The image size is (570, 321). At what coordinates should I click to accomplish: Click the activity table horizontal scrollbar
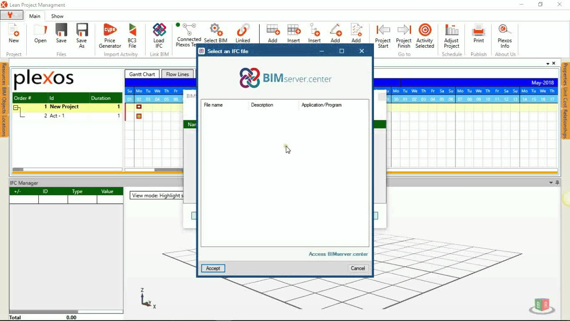pos(67,169)
